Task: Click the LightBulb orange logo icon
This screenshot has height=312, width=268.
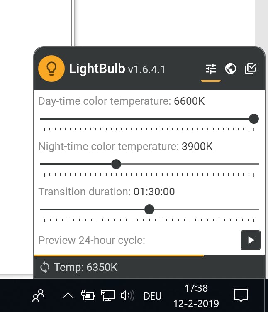Action: pyautogui.click(x=51, y=69)
